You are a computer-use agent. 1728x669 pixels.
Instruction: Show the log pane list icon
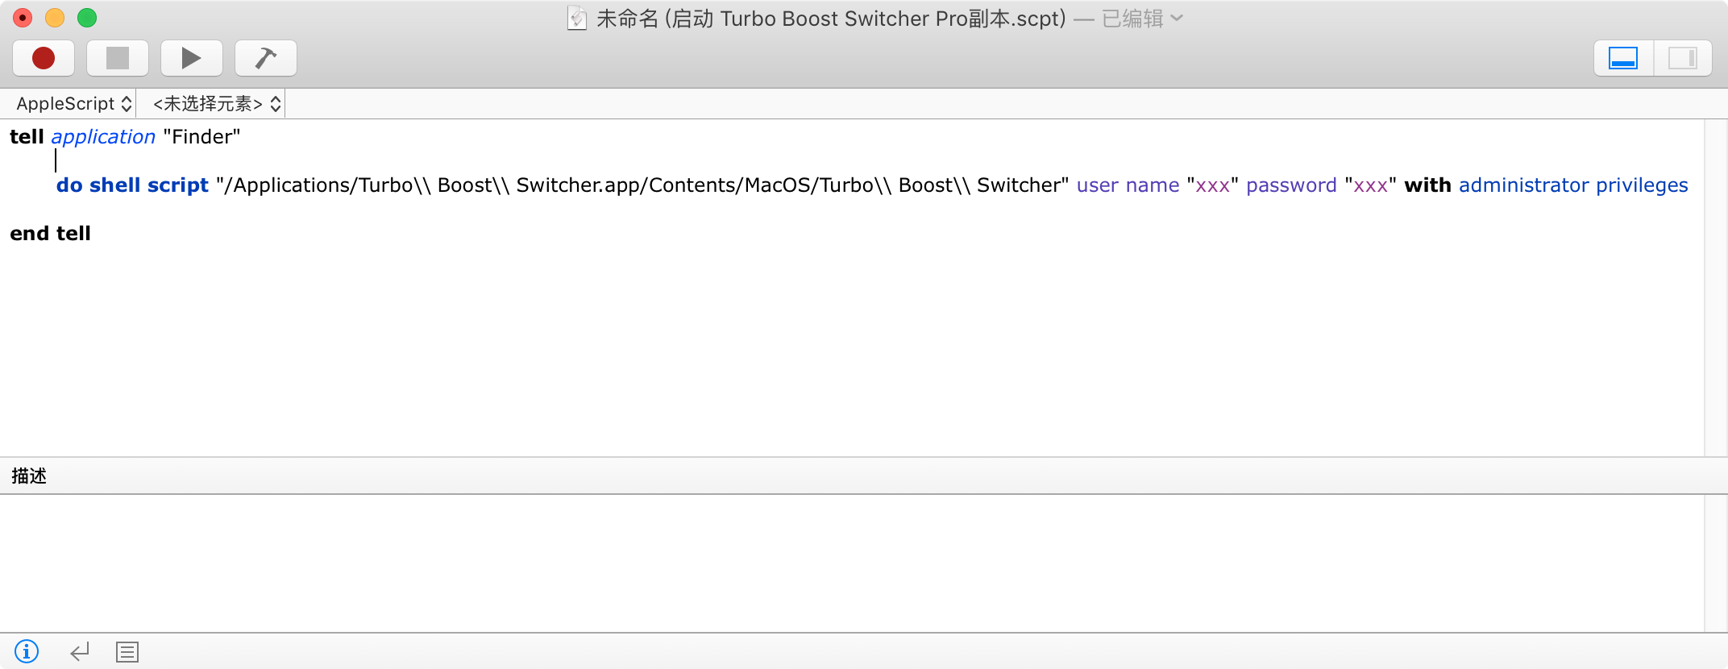127,651
